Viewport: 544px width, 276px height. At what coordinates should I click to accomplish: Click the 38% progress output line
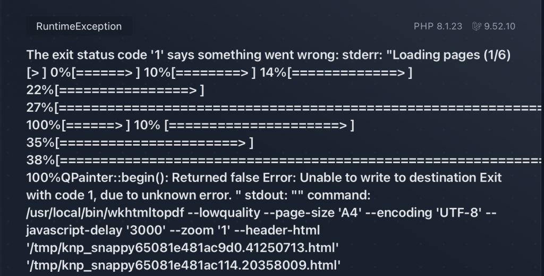284,160
